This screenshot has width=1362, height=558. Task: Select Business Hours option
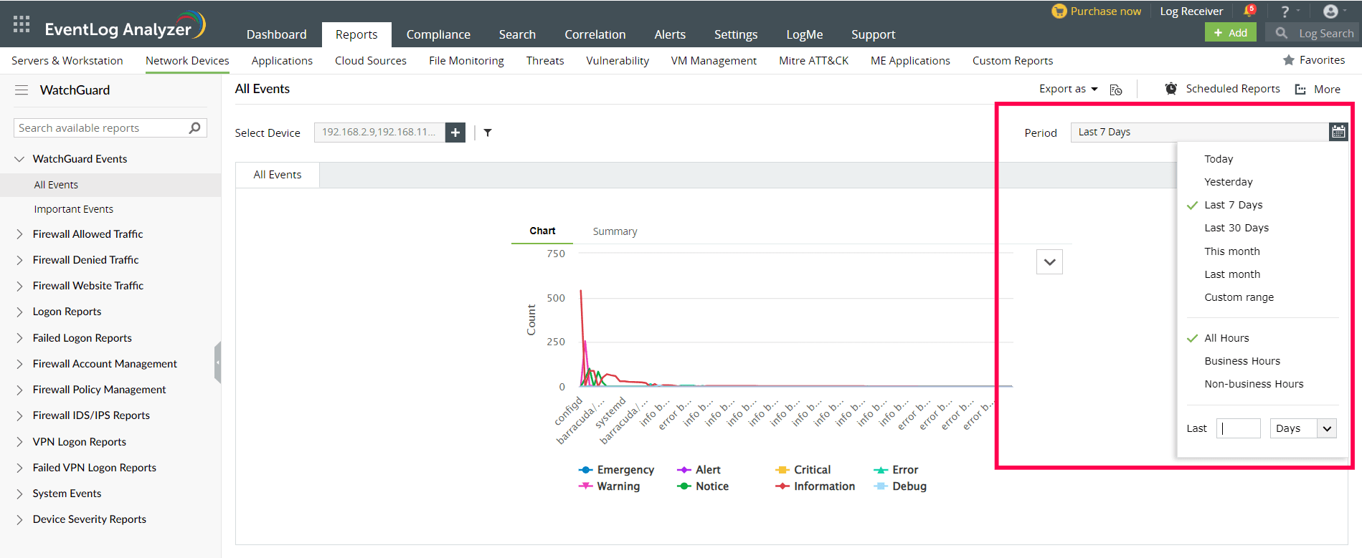1242,361
